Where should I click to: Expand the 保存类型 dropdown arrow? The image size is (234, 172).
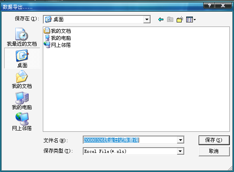[x=180, y=151]
